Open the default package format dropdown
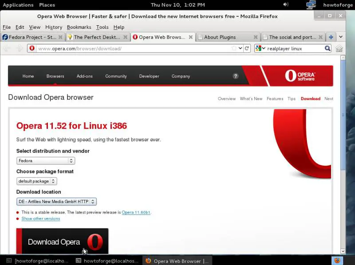Screen dimensions: 355x265 click(x=37, y=181)
